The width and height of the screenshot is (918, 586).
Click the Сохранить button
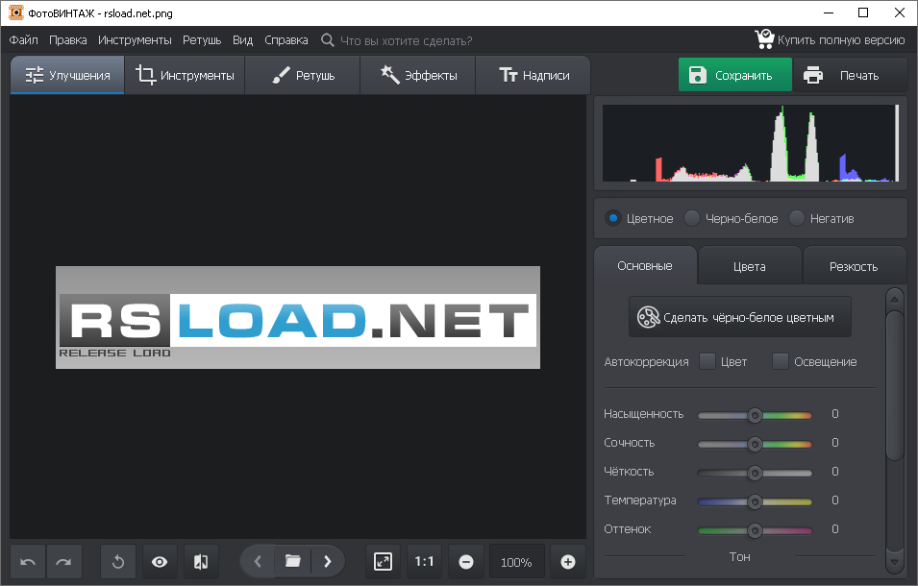point(734,76)
